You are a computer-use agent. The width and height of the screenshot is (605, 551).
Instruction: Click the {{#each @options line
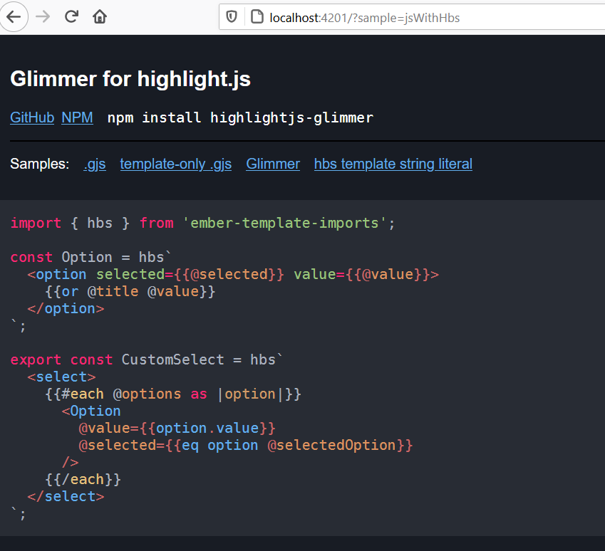[x=173, y=394]
